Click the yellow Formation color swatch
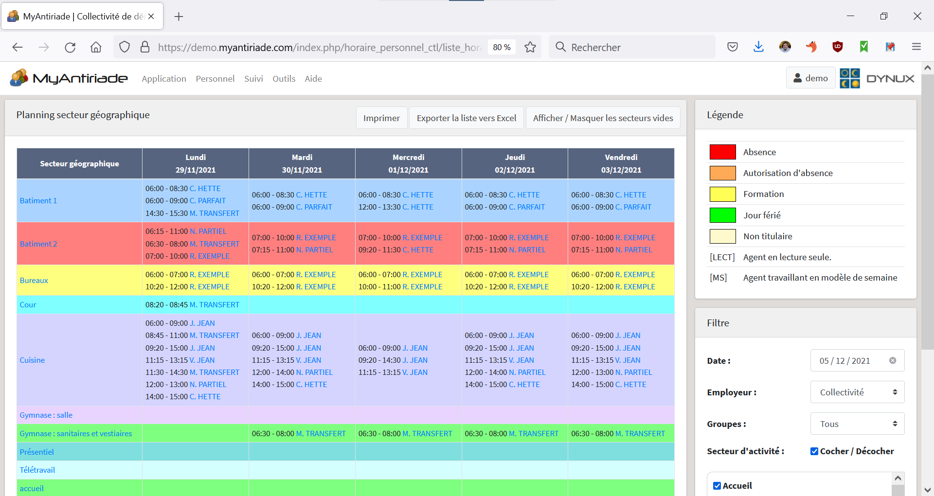The width and height of the screenshot is (934, 496). pyautogui.click(x=722, y=194)
